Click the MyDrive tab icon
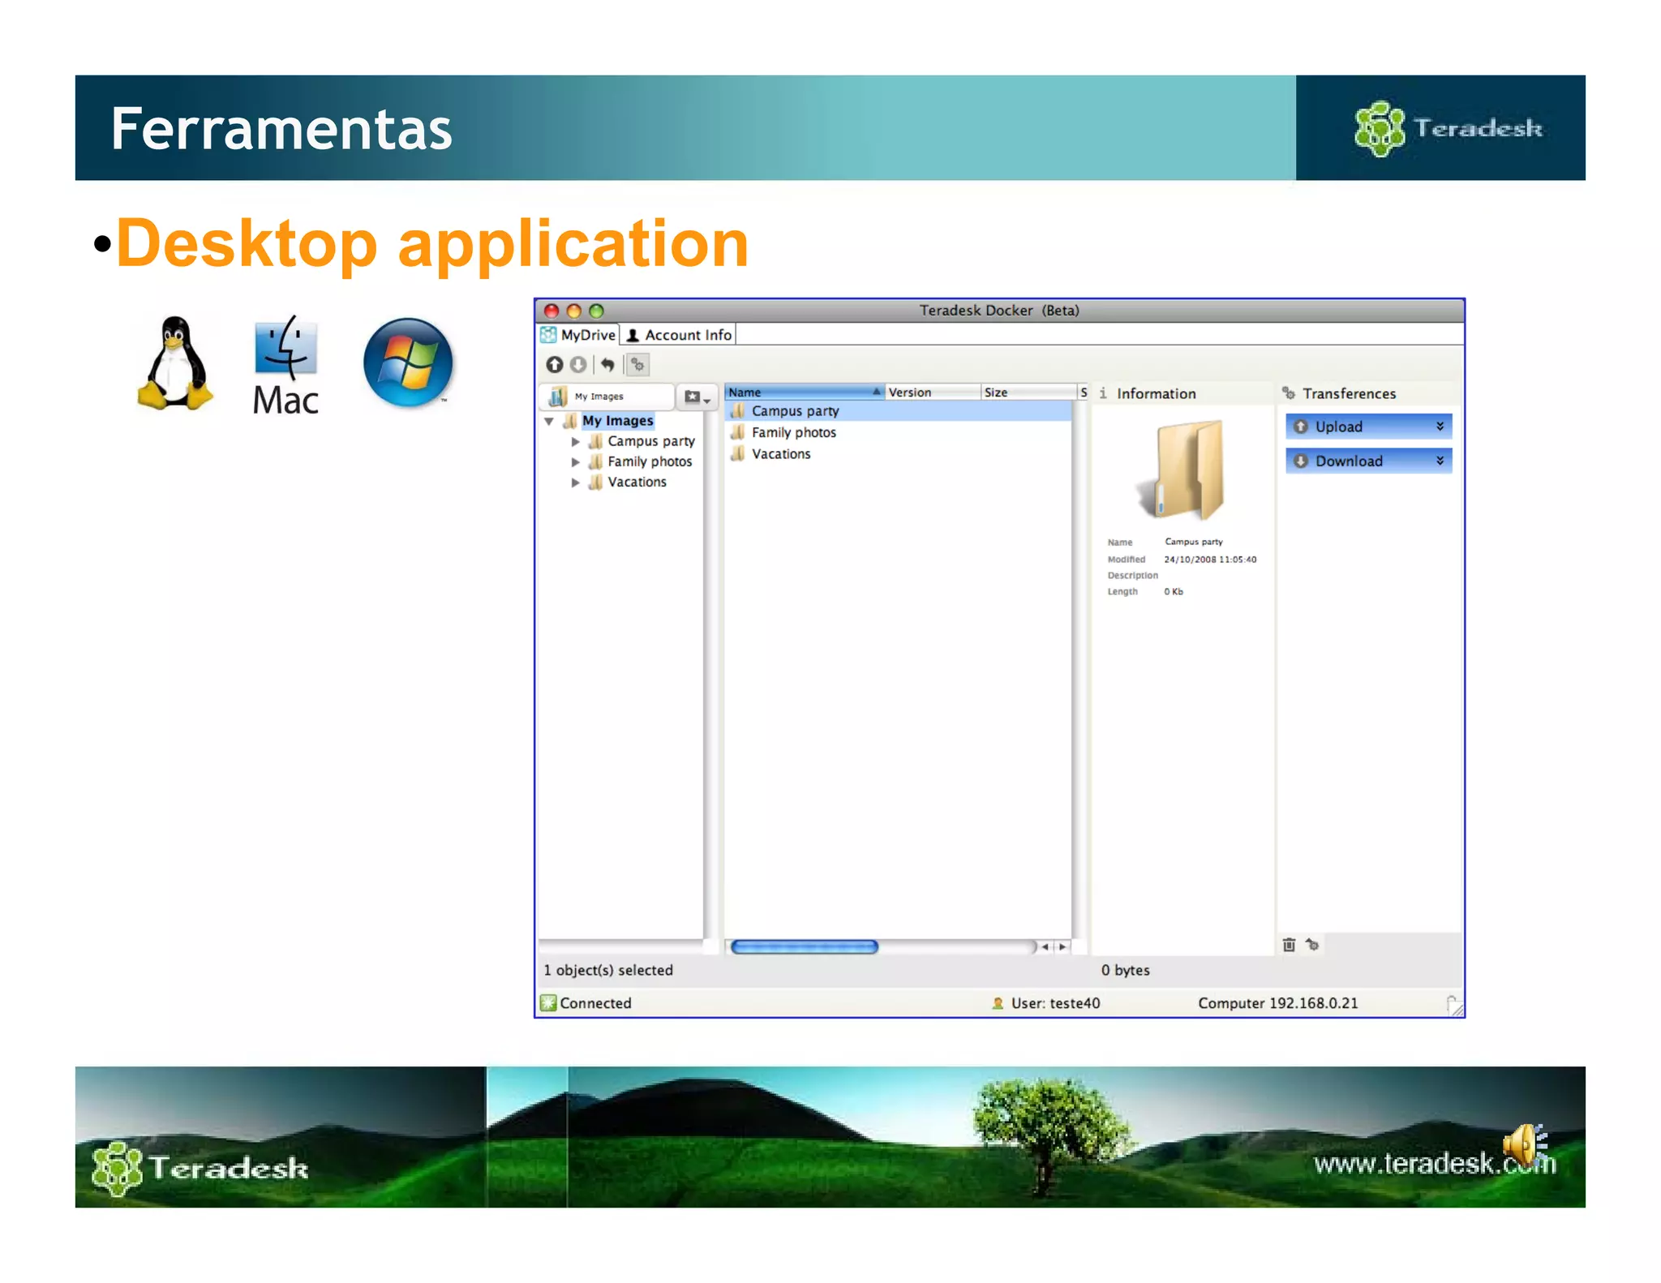Screen dimensions: 1661x1283 point(549,335)
